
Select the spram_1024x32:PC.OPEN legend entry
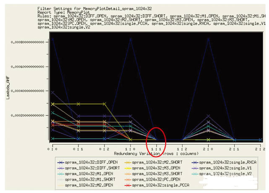[152, 180]
